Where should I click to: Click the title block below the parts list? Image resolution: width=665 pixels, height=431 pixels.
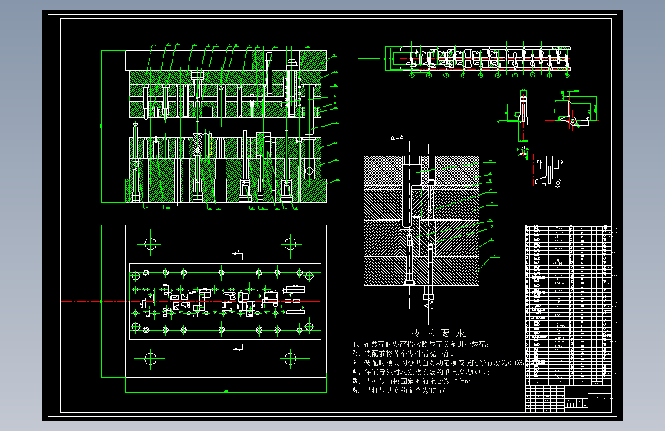568,399
